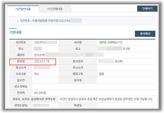Switch to the 사건일반내용 tab
This screenshot has width=164, height=113.
tap(24, 9)
